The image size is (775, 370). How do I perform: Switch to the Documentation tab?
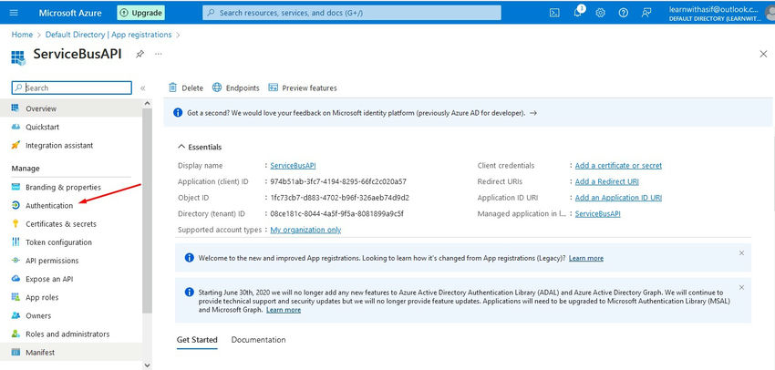coord(258,340)
